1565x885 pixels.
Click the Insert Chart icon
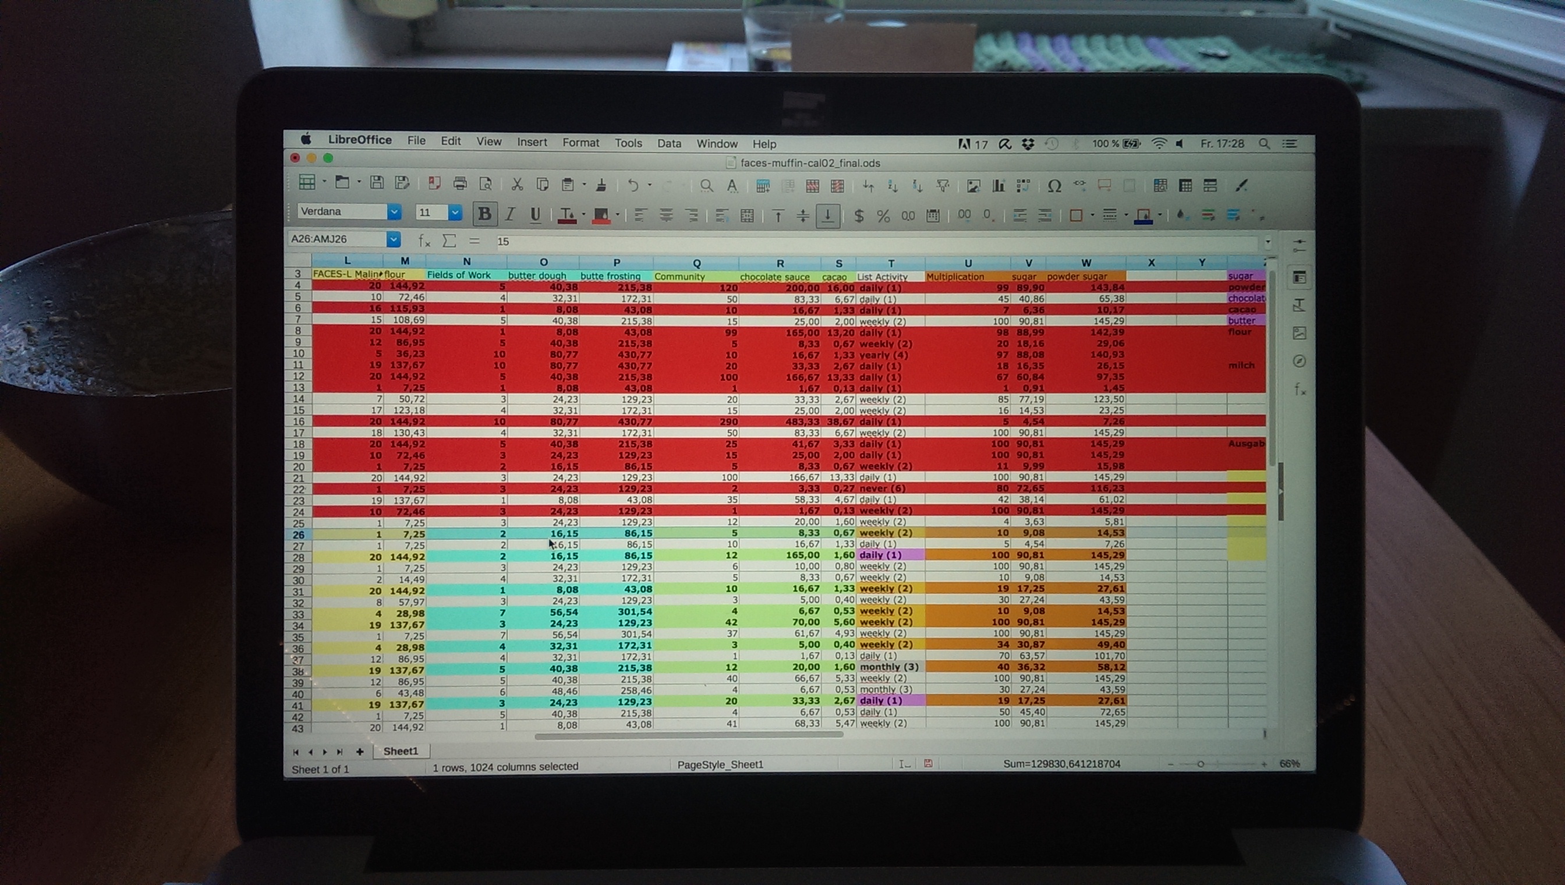pyautogui.click(x=999, y=186)
